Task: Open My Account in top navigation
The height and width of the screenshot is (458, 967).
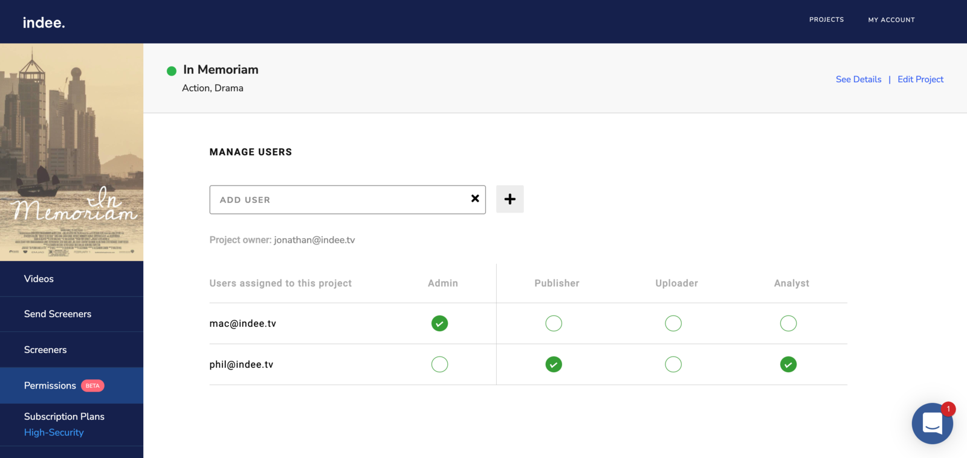Action: pos(891,20)
